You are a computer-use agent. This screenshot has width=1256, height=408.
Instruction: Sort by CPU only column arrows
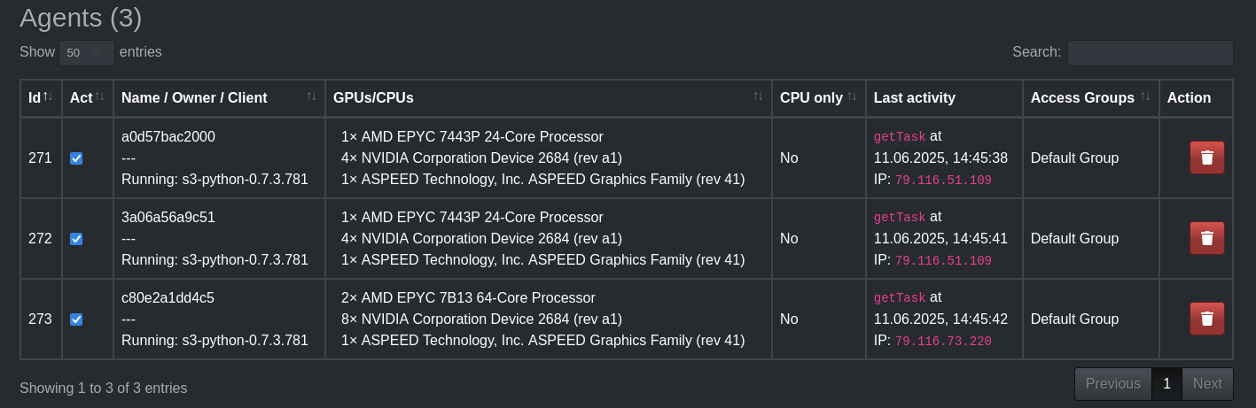(852, 96)
